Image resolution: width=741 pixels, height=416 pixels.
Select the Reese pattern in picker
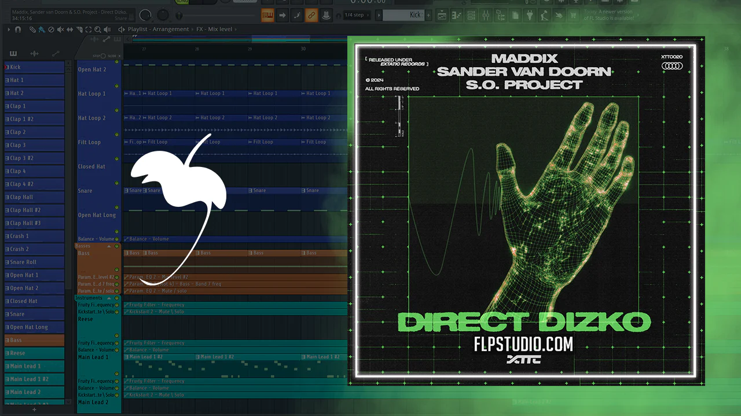click(x=34, y=353)
